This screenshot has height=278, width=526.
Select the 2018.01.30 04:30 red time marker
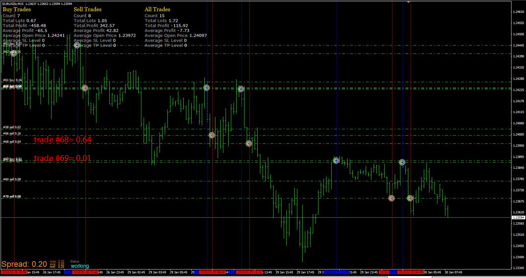411,272
